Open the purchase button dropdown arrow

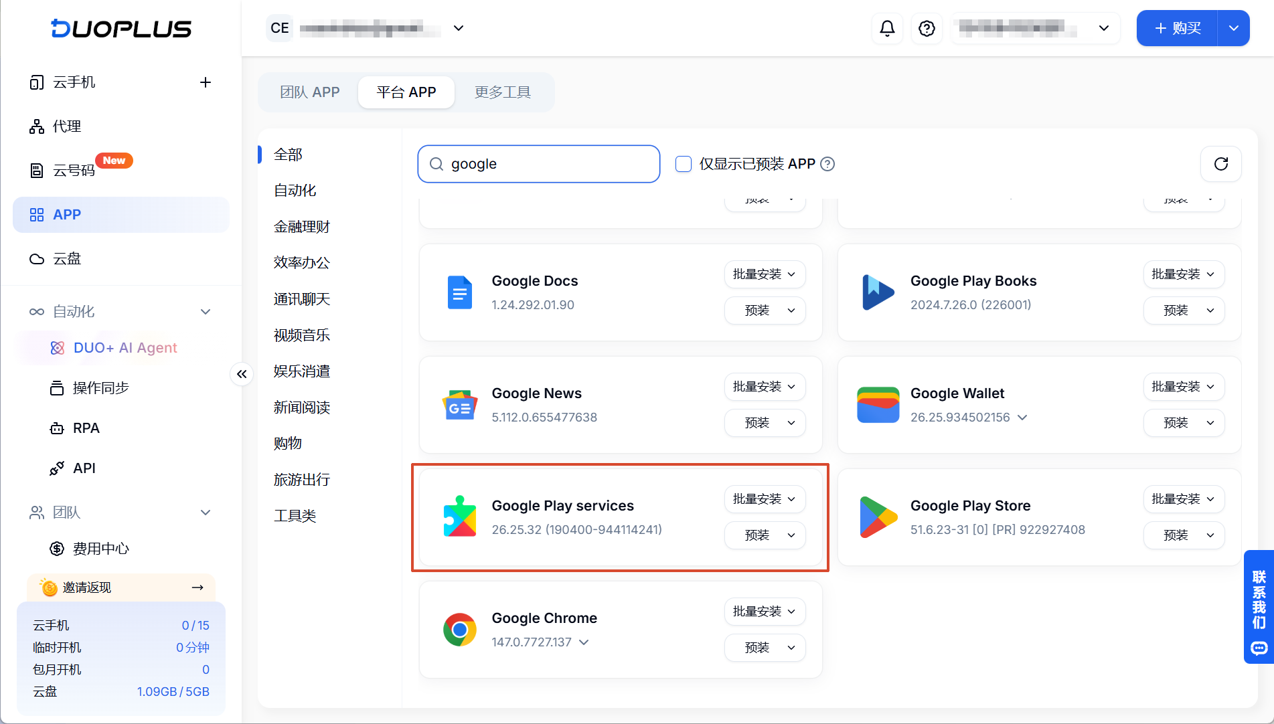coord(1233,28)
